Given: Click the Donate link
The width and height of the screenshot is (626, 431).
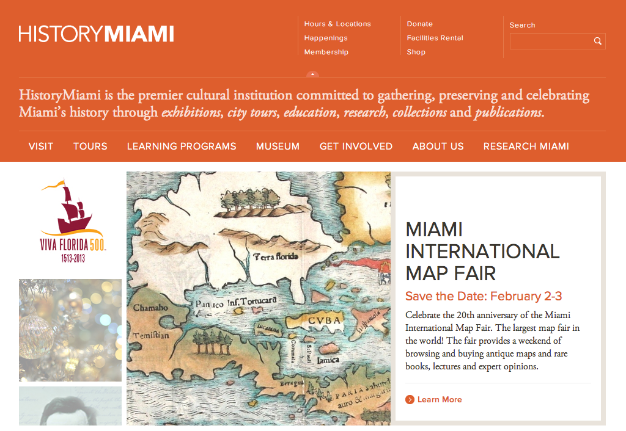Looking at the screenshot, I should tap(419, 24).
